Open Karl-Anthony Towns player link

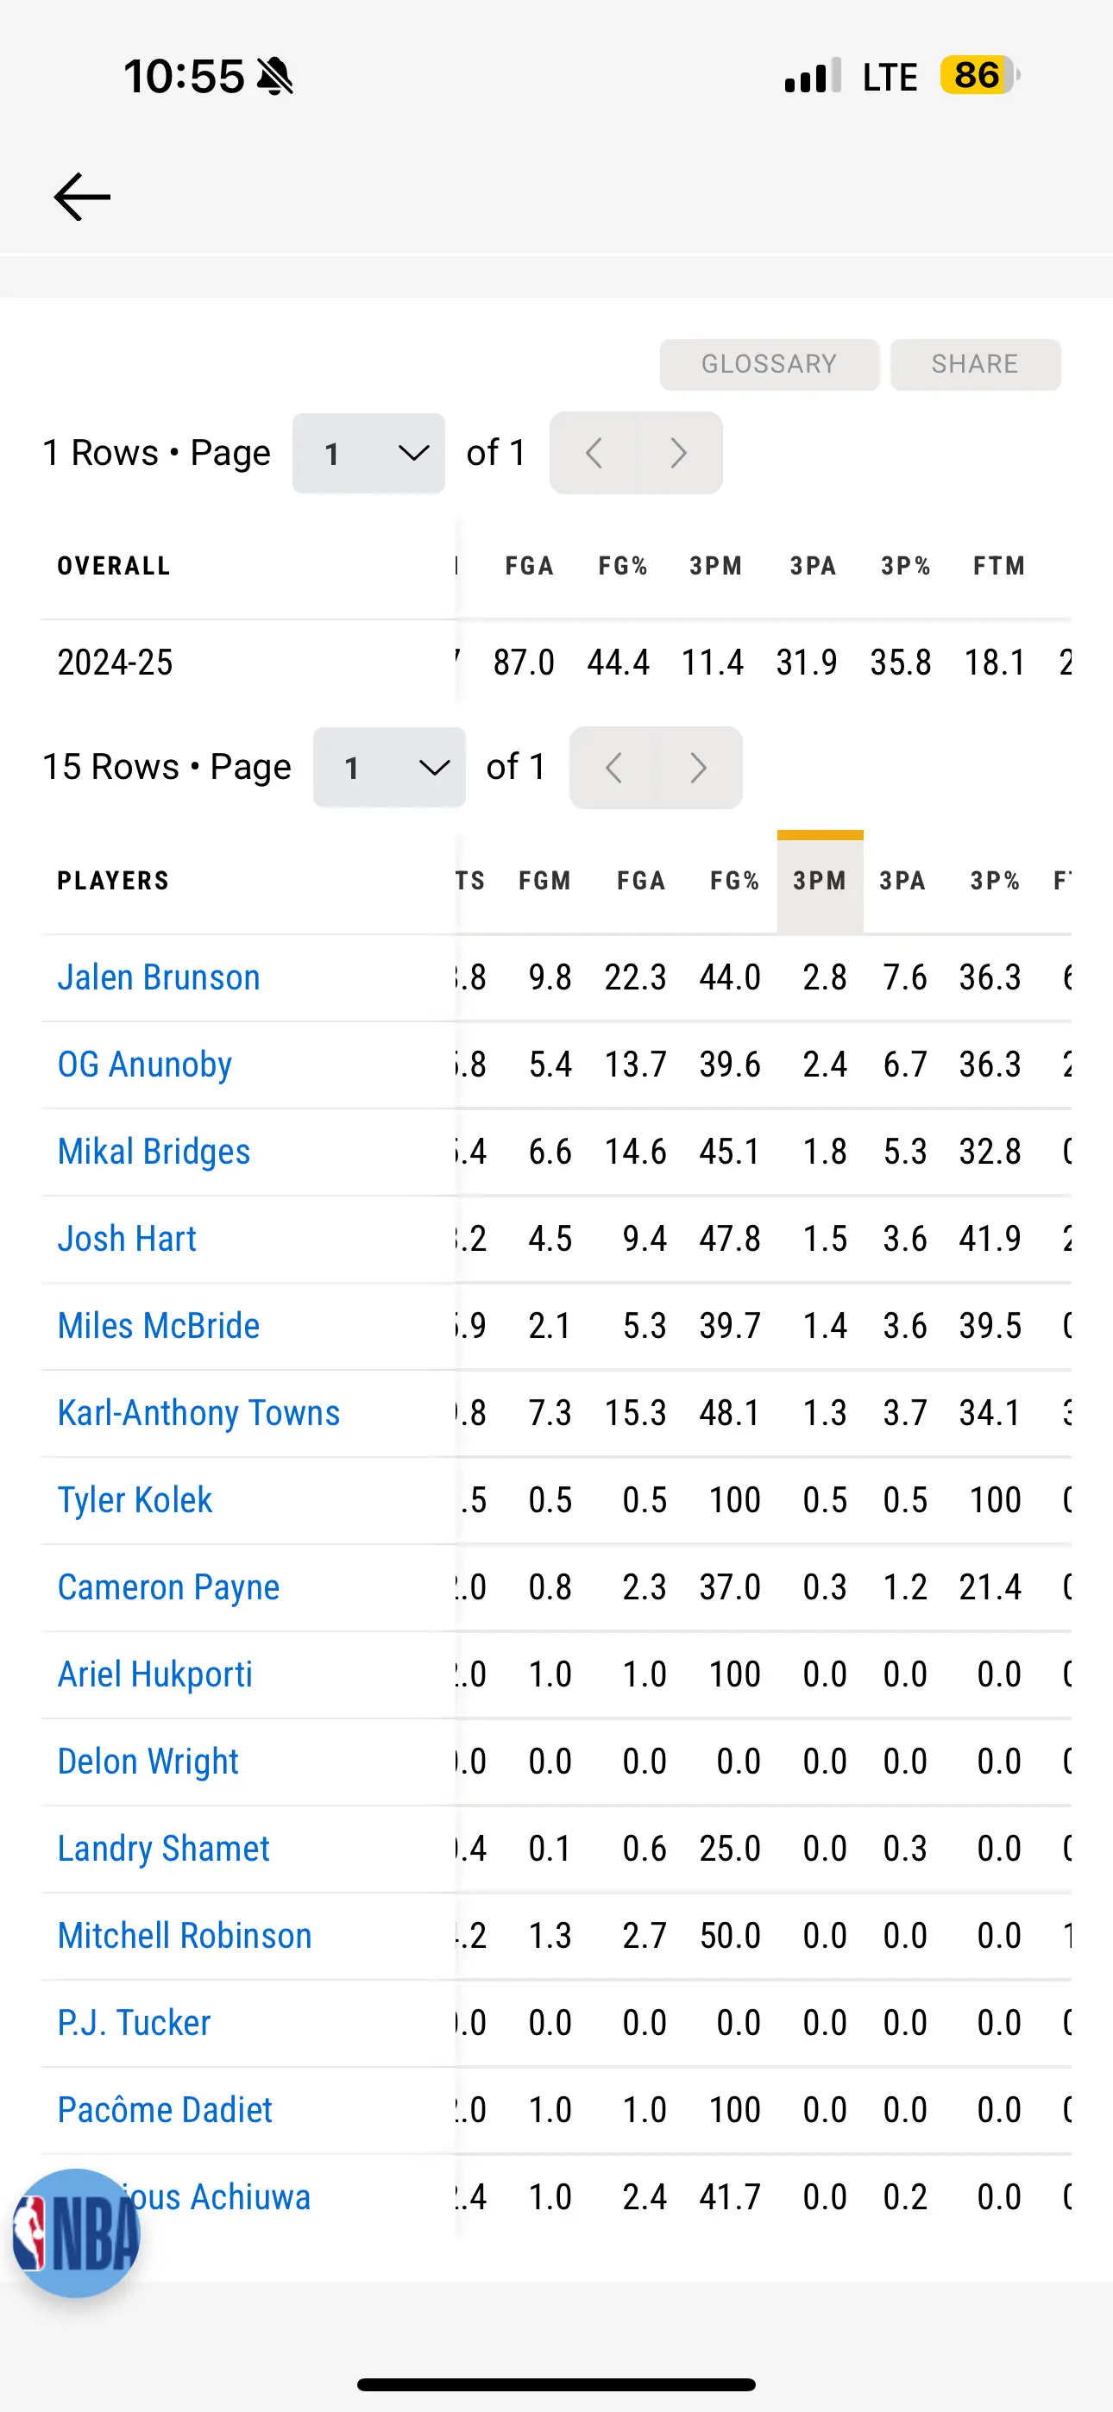[198, 1413]
